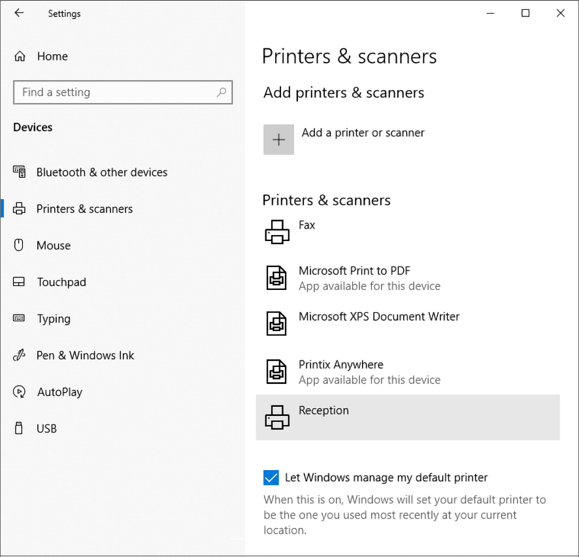Disable Let Windows manage my default printer
The width and height of the screenshot is (579, 557).
click(271, 477)
